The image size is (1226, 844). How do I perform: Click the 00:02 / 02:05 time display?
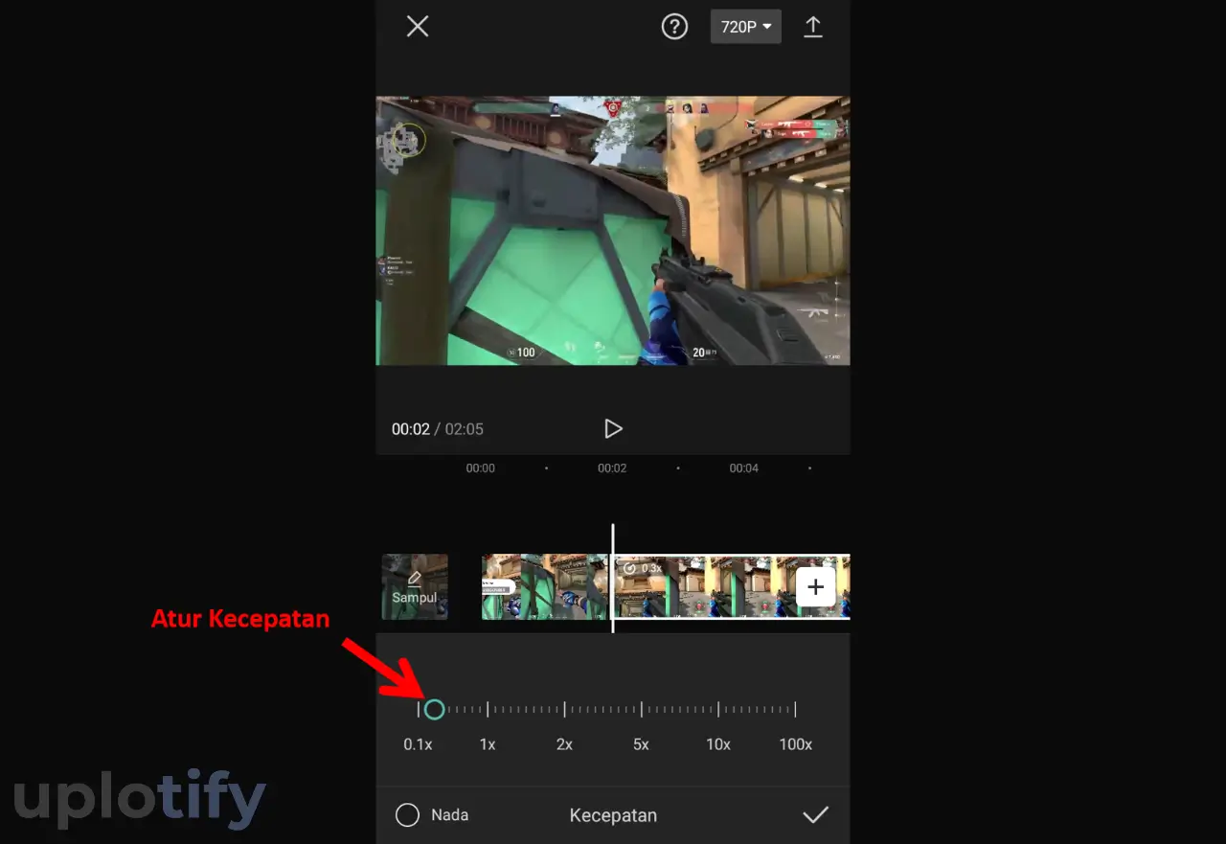(x=438, y=429)
